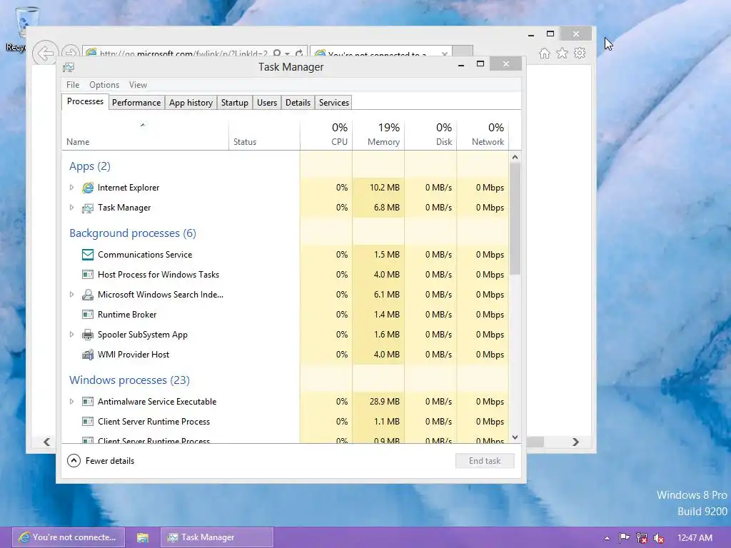
Task: Click the End task button
Action: coord(485,461)
